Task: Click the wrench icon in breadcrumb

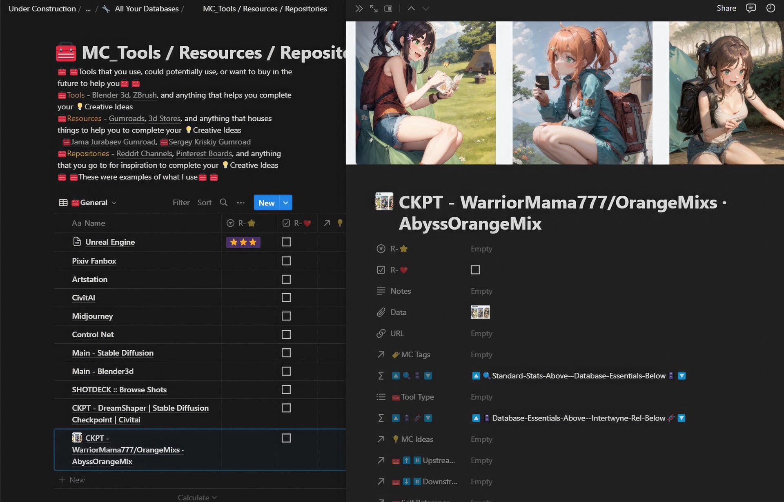Action: 106,9
